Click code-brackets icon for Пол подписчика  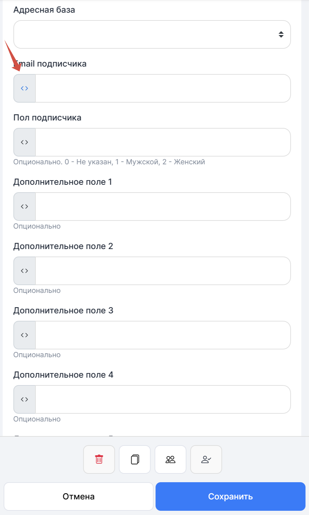[x=25, y=142]
